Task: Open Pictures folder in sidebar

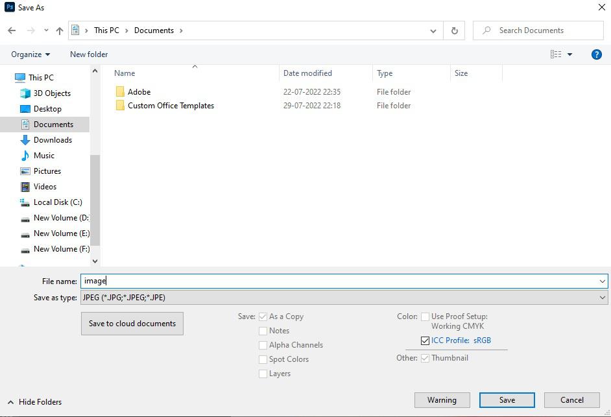Action: [x=40, y=171]
